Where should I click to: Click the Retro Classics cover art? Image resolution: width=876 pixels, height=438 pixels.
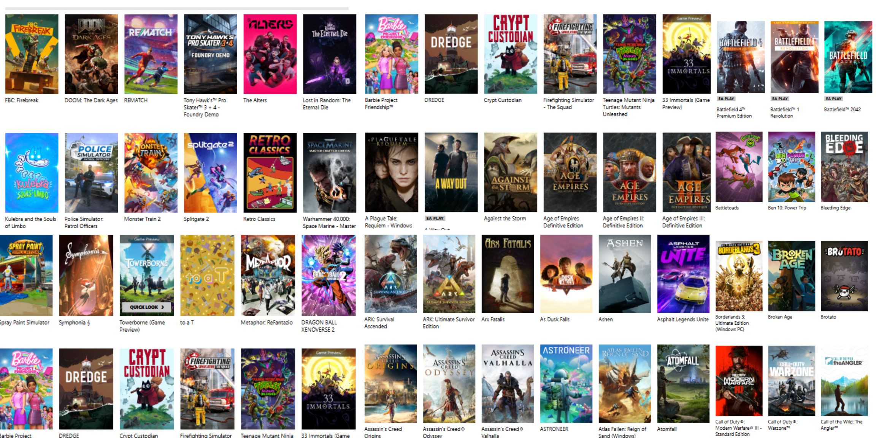[270, 173]
